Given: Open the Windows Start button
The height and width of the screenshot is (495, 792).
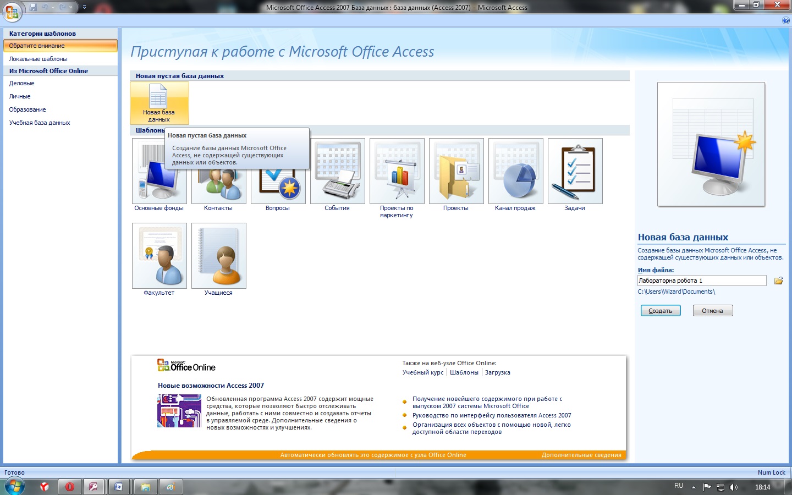Looking at the screenshot, I should 15,487.
